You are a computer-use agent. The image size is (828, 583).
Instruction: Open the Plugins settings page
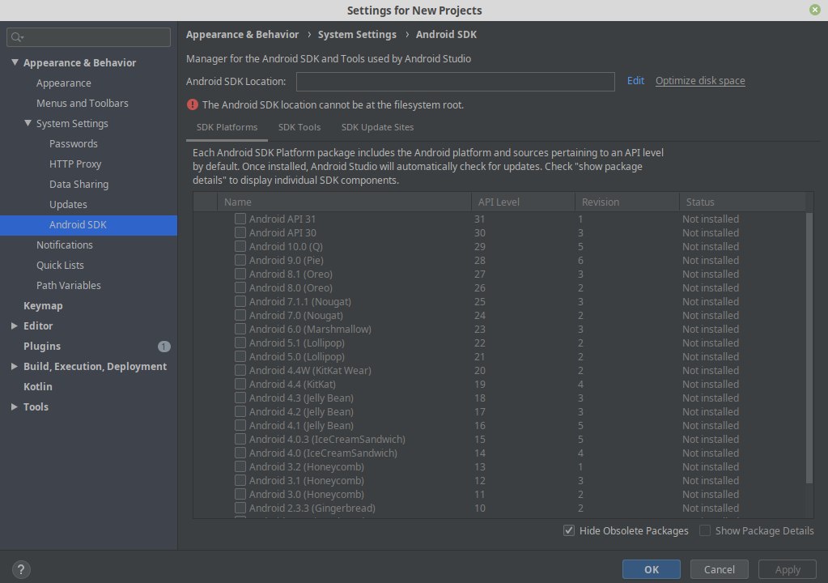(42, 347)
